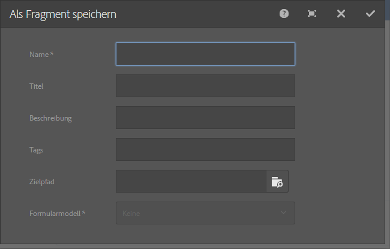Close the dialog with the X icon
This screenshot has height=249, width=390.
341,14
